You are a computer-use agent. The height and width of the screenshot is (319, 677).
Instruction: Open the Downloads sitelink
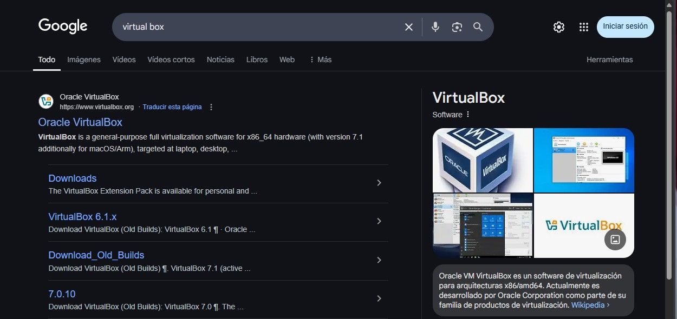[x=73, y=178]
